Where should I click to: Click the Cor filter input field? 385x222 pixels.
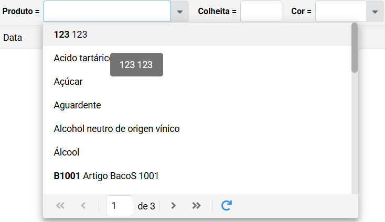(341, 12)
